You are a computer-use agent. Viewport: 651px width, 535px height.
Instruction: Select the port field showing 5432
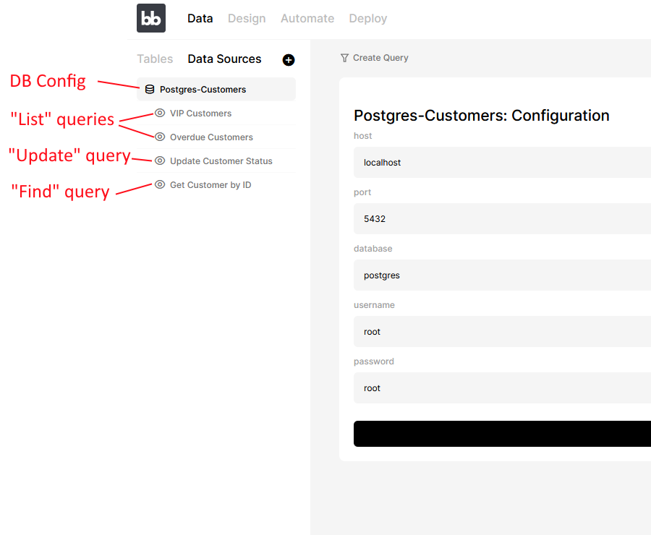click(x=502, y=218)
